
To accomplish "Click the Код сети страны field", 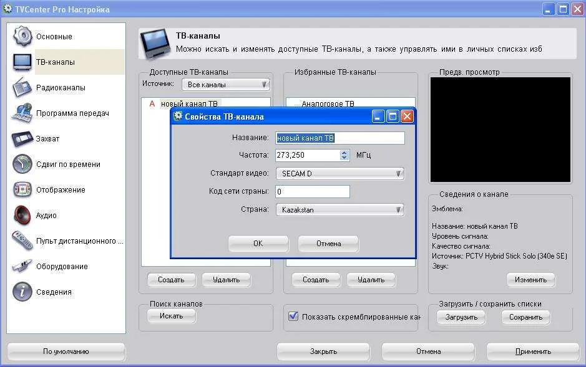I will coord(313,191).
